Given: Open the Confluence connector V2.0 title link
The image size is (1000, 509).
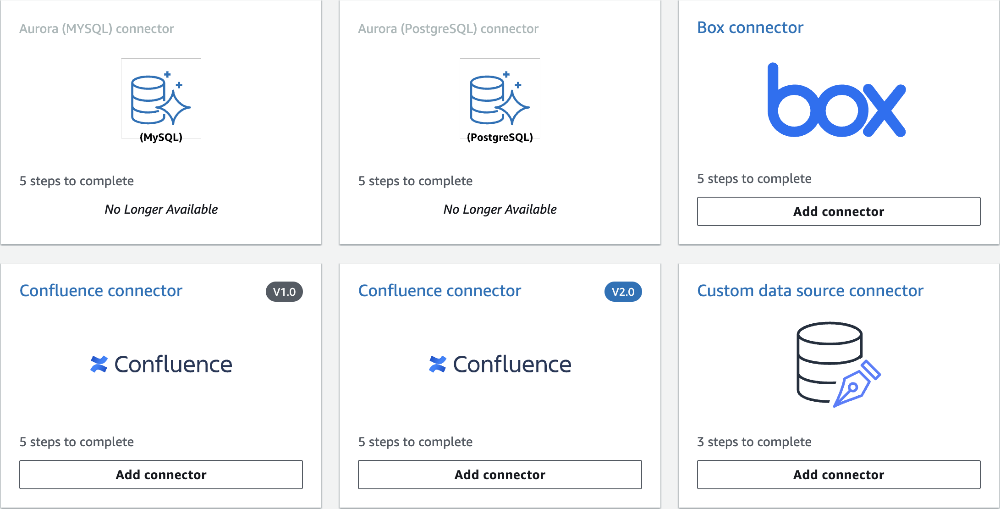Looking at the screenshot, I should point(440,291).
